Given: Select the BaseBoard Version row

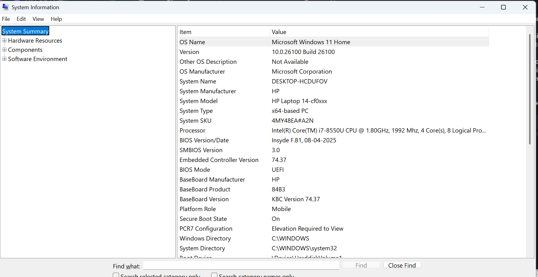Looking at the screenshot, I should coord(334,199).
